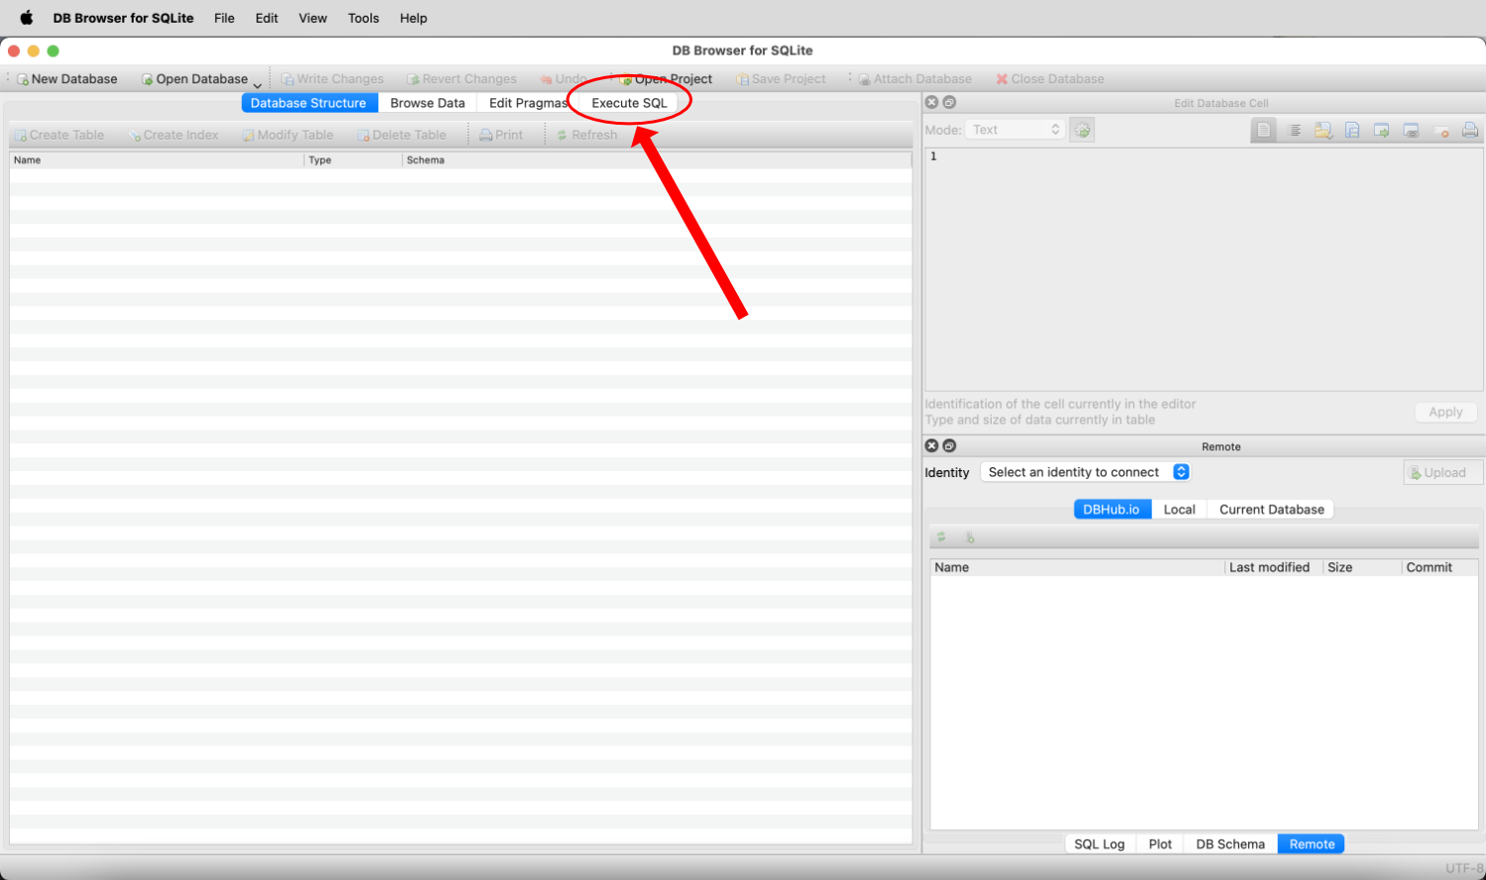Open the Tools menu in menu bar
Viewport: 1486px width, 880px height.
363,18
